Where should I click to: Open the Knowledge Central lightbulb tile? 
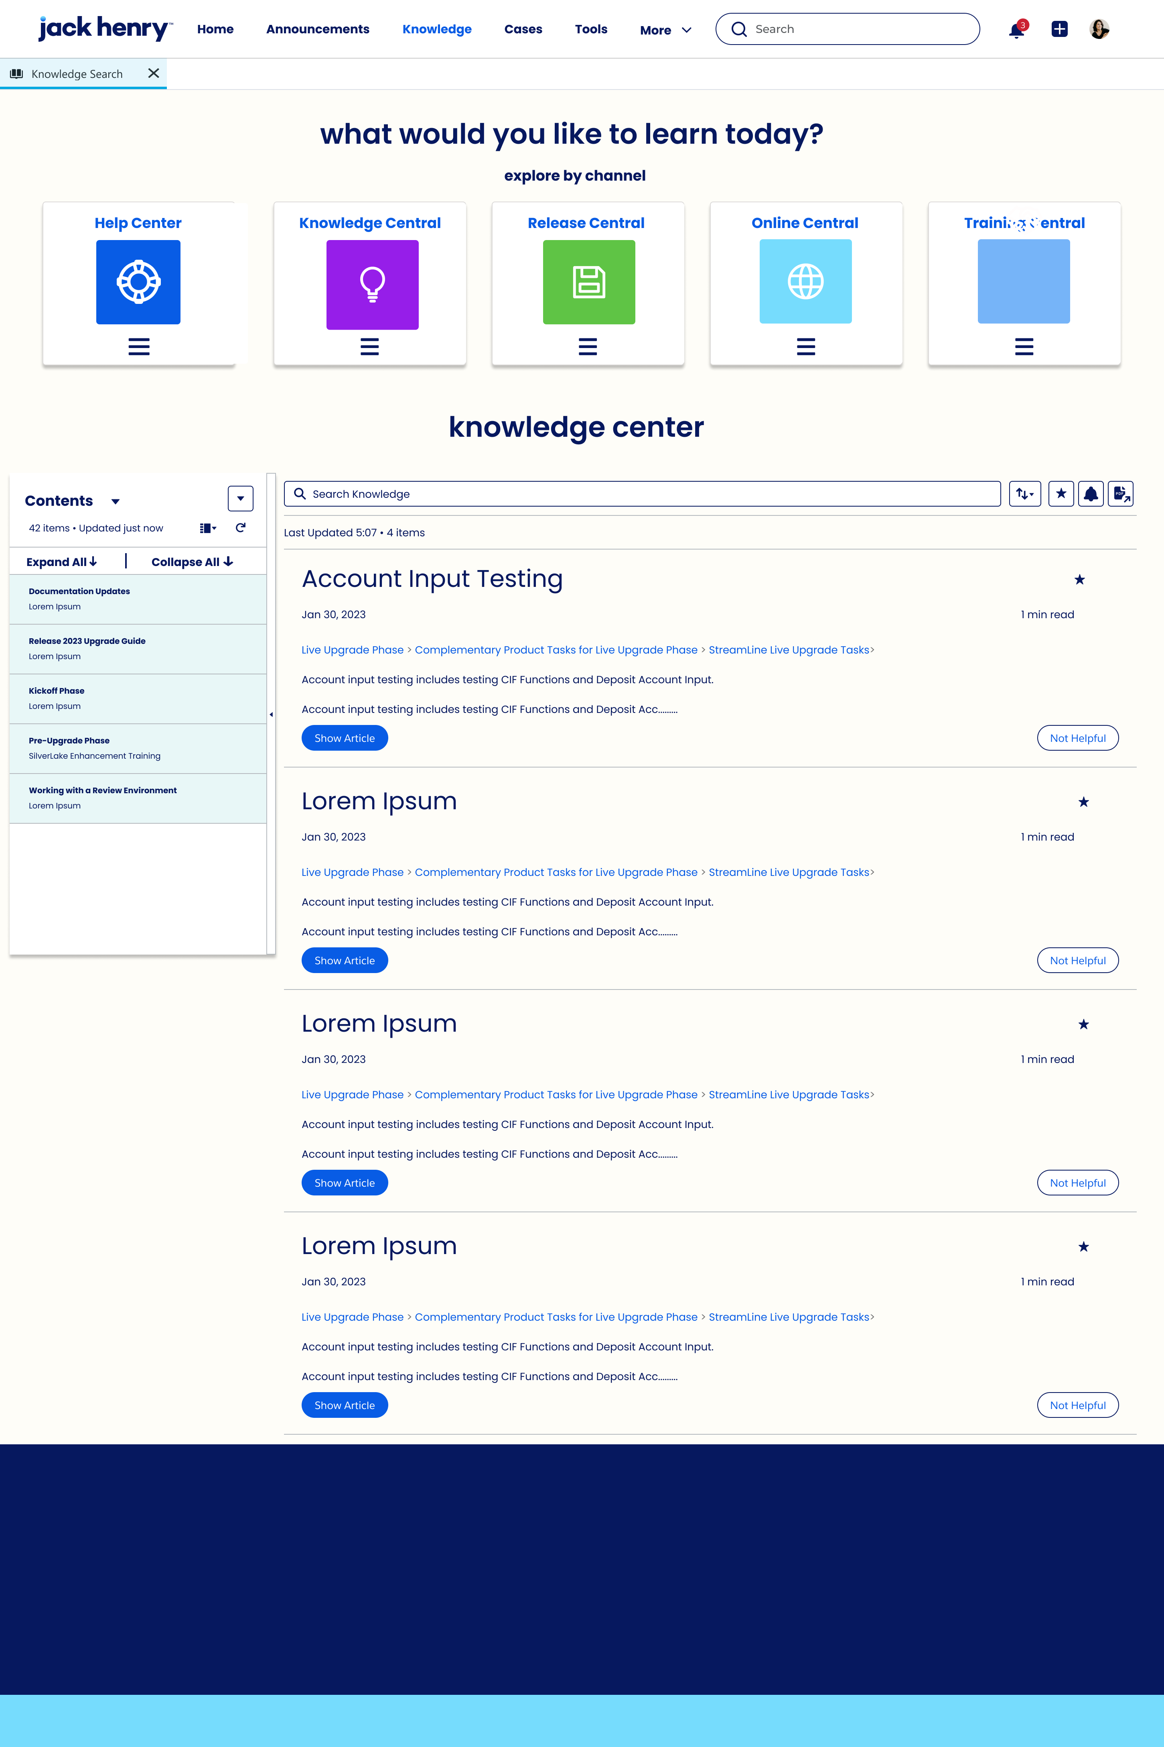pos(373,285)
